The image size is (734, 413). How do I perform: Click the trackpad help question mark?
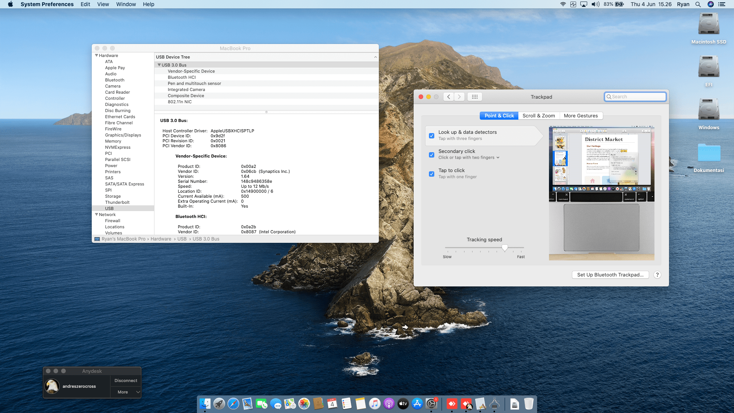pyautogui.click(x=657, y=275)
